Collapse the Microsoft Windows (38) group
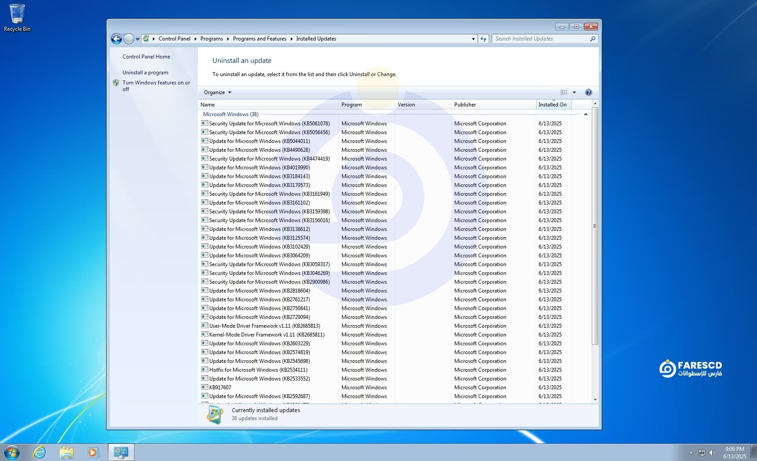Viewport: 757px width, 461px height. [x=586, y=114]
